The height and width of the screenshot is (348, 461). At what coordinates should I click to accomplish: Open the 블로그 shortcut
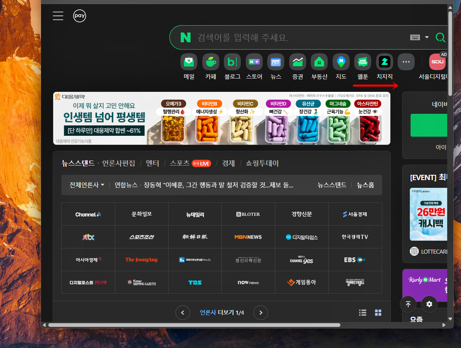tap(232, 67)
